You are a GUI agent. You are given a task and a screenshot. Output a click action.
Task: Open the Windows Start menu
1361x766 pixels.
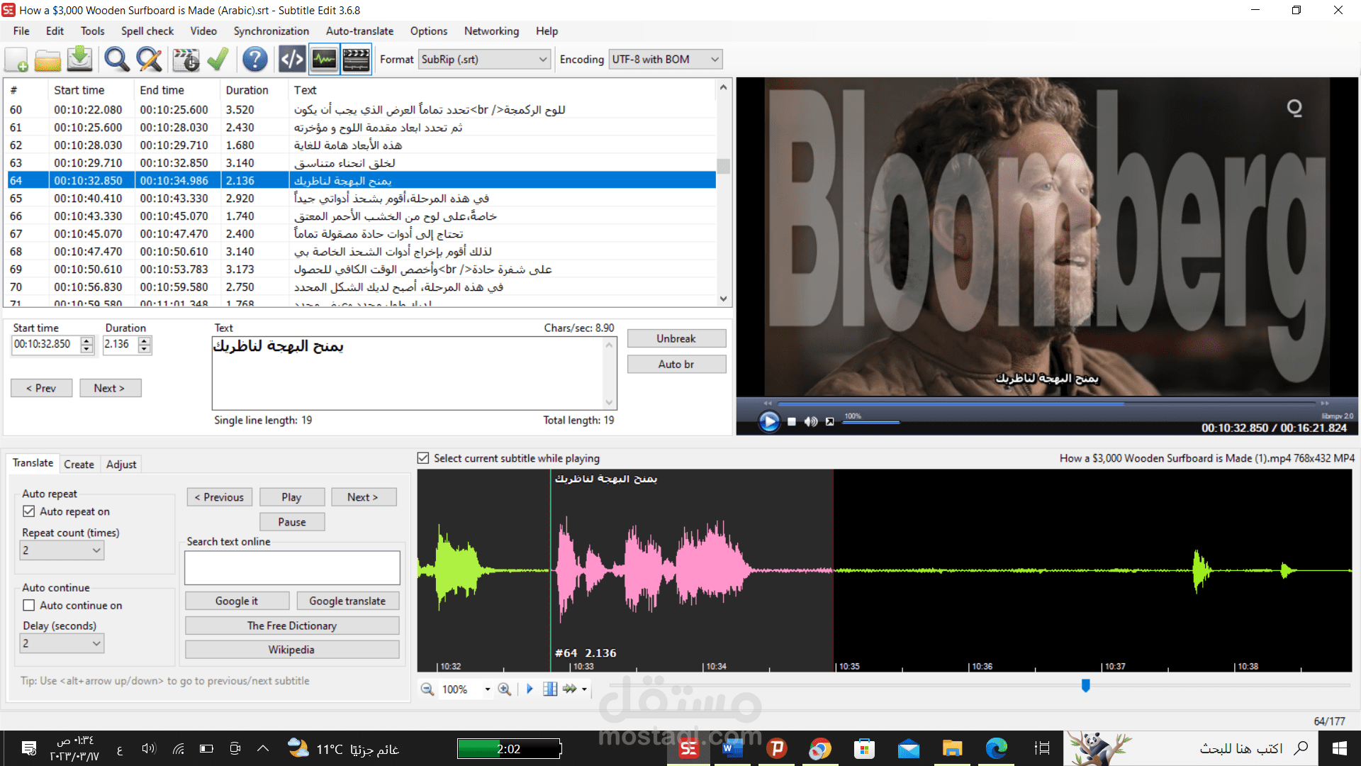pos(1339,748)
